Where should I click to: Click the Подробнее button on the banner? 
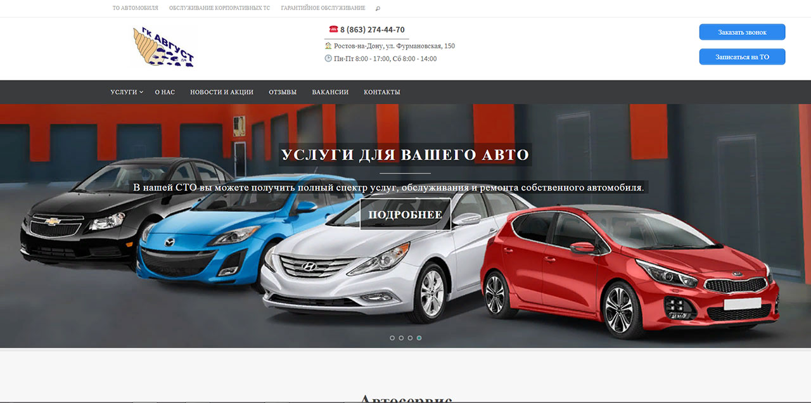pos(405,214)
